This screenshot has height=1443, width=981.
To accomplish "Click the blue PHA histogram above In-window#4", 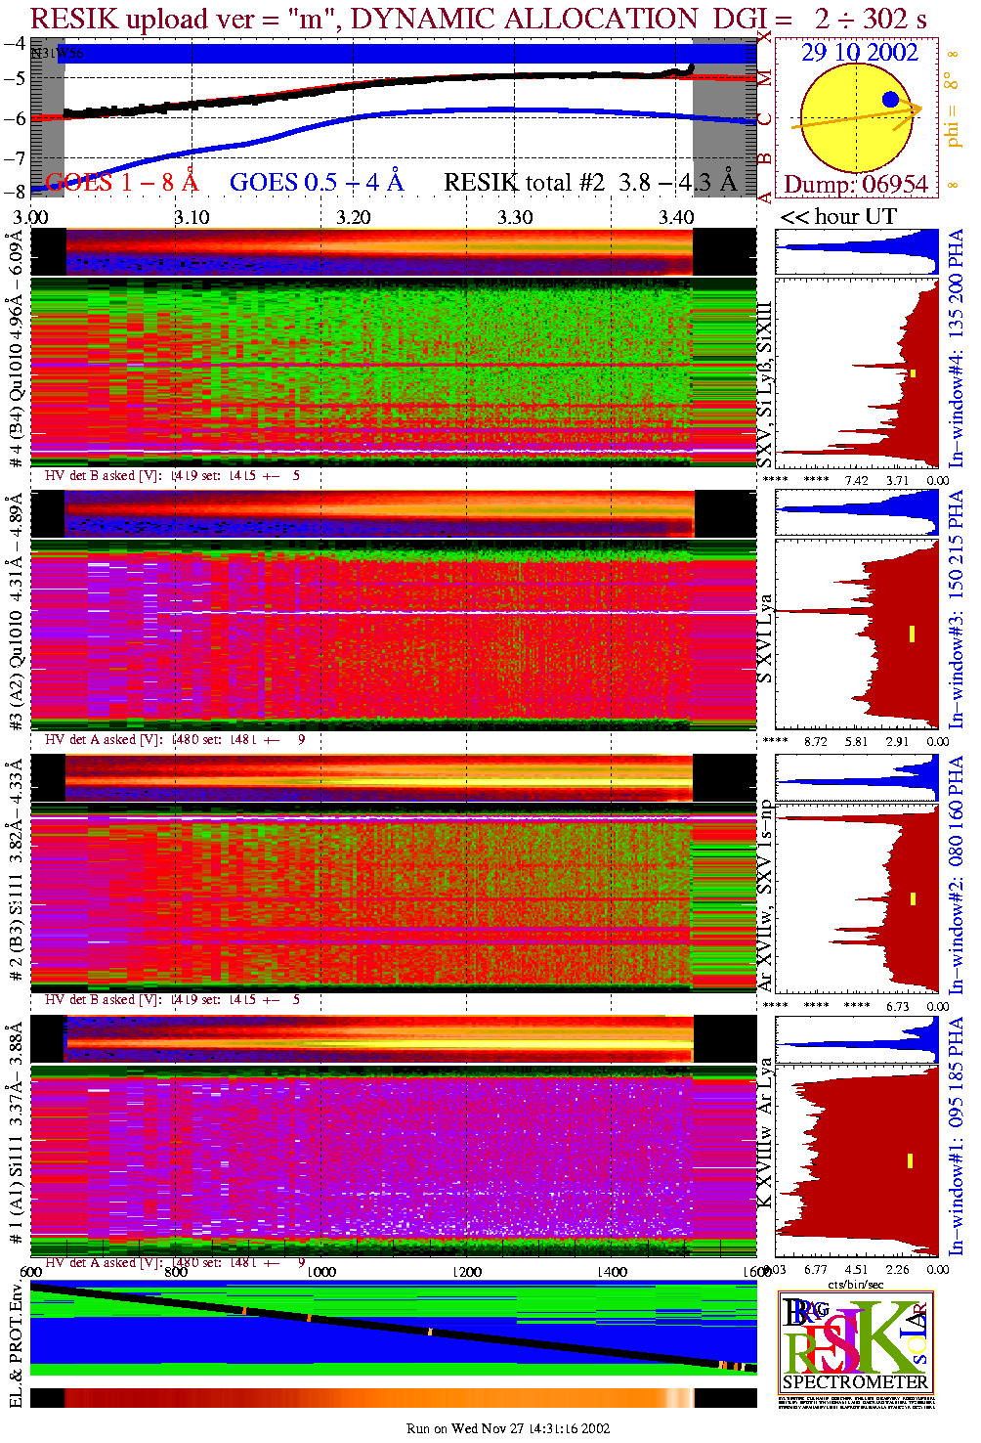I will pyautogui.click(x=856, y=251).
